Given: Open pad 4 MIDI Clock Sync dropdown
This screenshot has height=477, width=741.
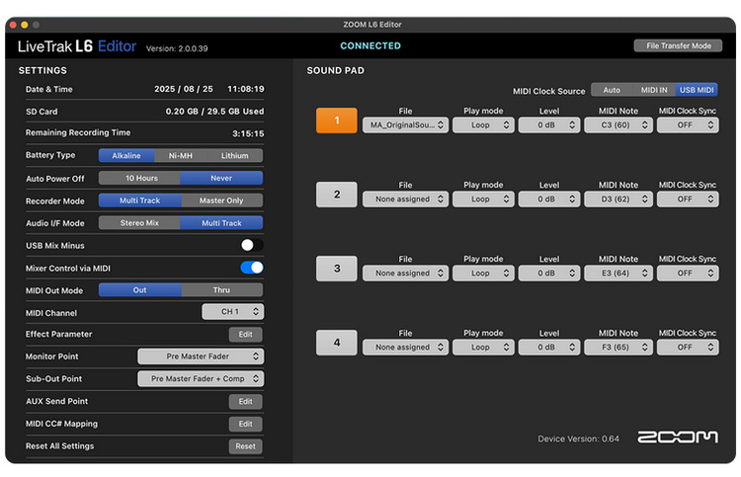Looking at the screenshot, I should click(688, 348).
